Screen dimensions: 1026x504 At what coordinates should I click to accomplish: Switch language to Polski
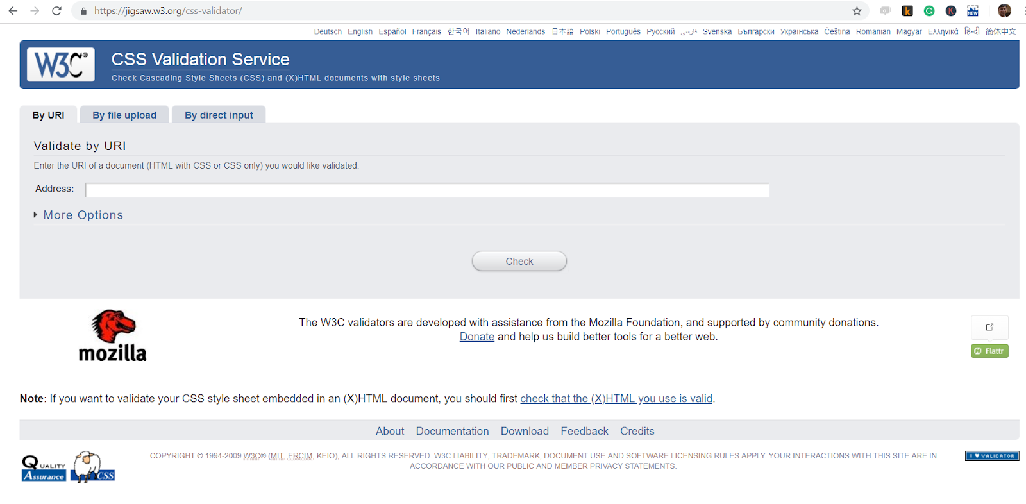coord(590,32)
